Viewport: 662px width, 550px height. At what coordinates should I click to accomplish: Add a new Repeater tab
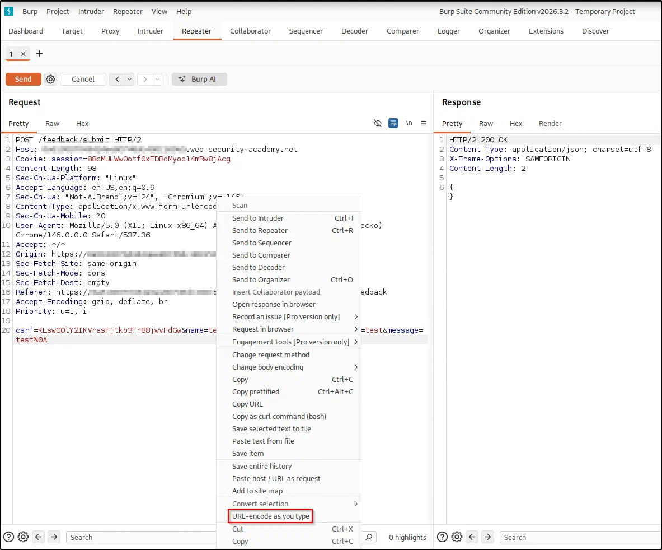pos(39,54)
